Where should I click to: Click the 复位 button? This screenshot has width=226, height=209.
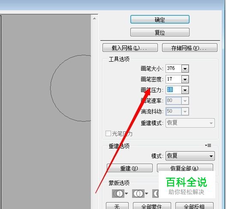(160, 32)
